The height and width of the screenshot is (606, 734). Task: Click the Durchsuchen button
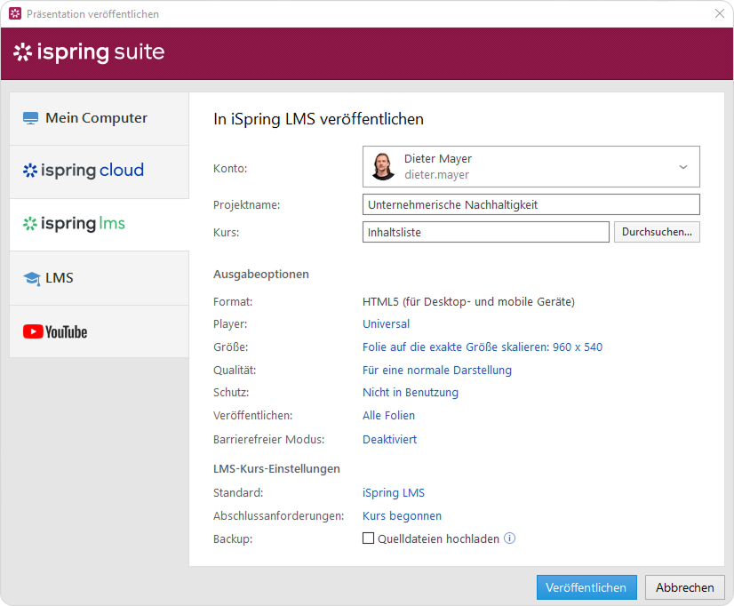[x=657, y=232]
